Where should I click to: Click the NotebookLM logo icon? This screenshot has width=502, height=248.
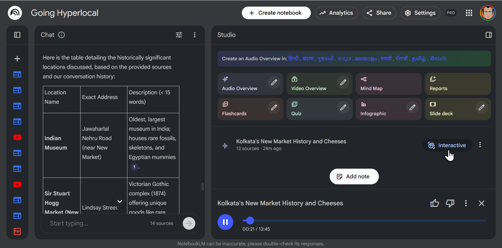point(15,13)
